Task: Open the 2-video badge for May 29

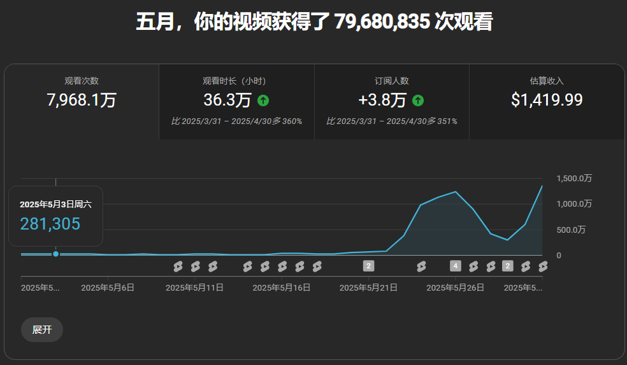Action: (x=508, y=266)
